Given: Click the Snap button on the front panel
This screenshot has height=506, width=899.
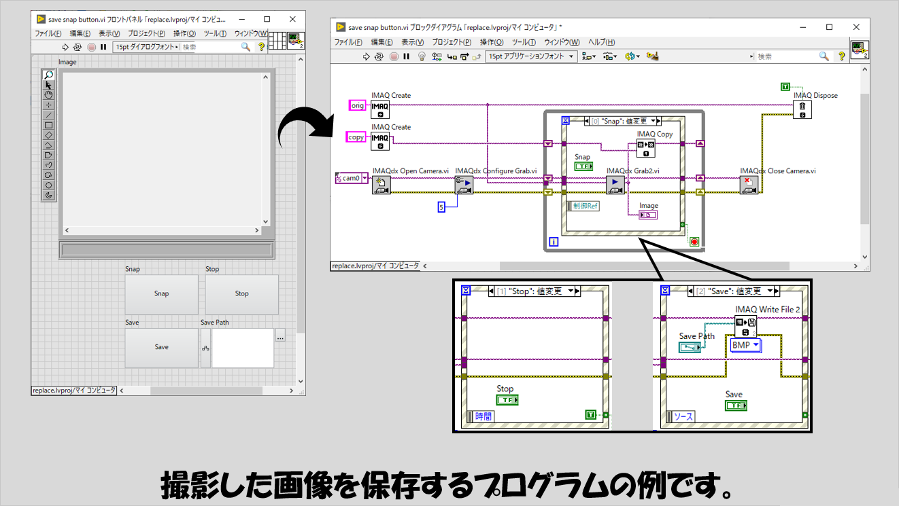Looking at the screenshot, I should (x=161, y=294).
